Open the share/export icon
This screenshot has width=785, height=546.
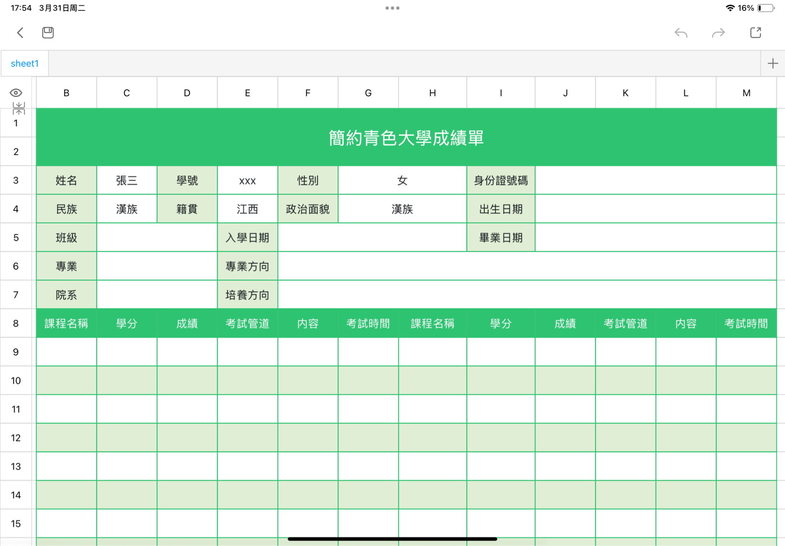756,33
